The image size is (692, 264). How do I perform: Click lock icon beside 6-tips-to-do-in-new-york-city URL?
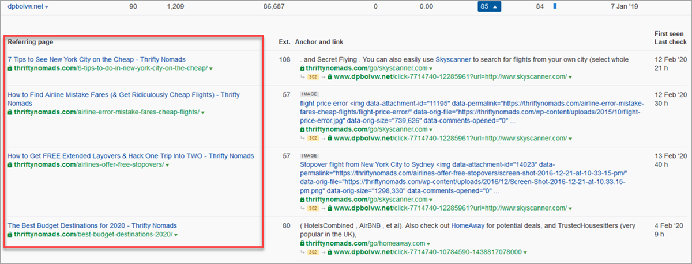pos(10,68)
